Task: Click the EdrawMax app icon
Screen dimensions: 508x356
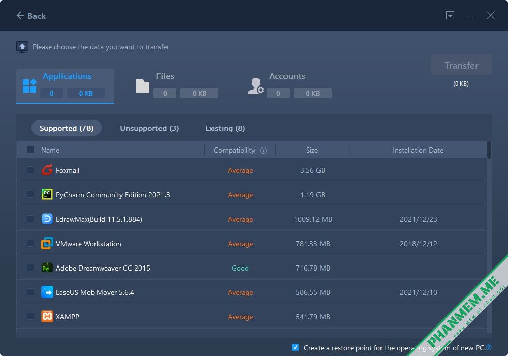Action: tap(47, 219)
